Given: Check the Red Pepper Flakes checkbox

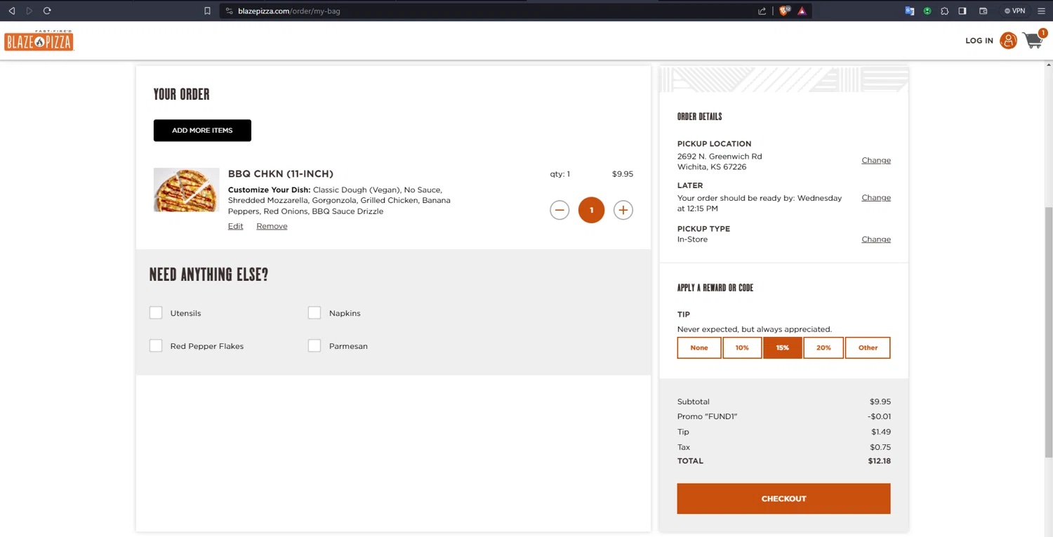Looking at the screenshot, I should (x=156, y=346).
